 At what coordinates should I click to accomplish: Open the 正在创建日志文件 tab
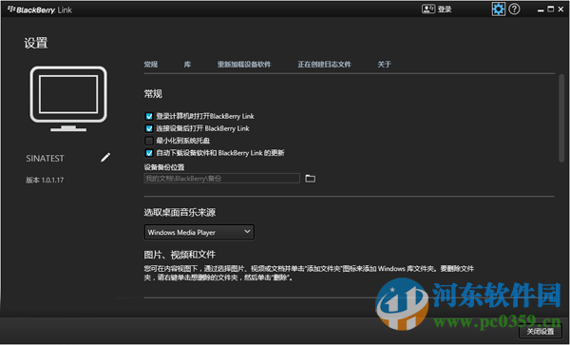(324, 65)
